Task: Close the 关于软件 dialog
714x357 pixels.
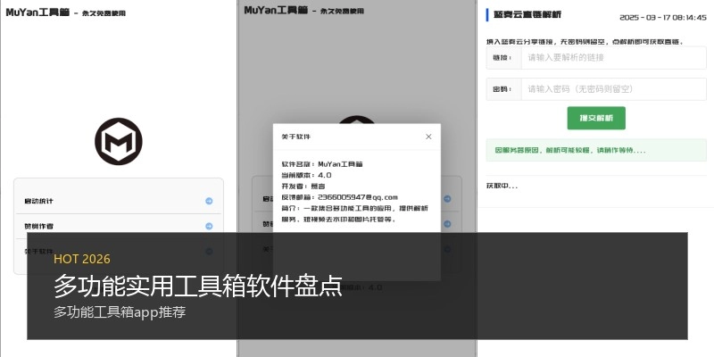Action: point(428,137)
